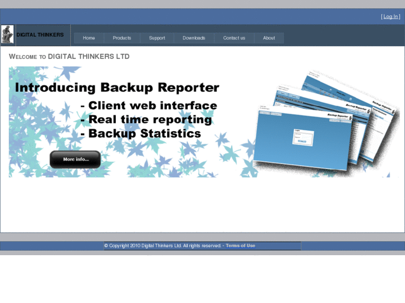Image resolution: width=405 pixels, height=303 pixels.
Task: Open the Downloads menu item
Action: point(194,38)
